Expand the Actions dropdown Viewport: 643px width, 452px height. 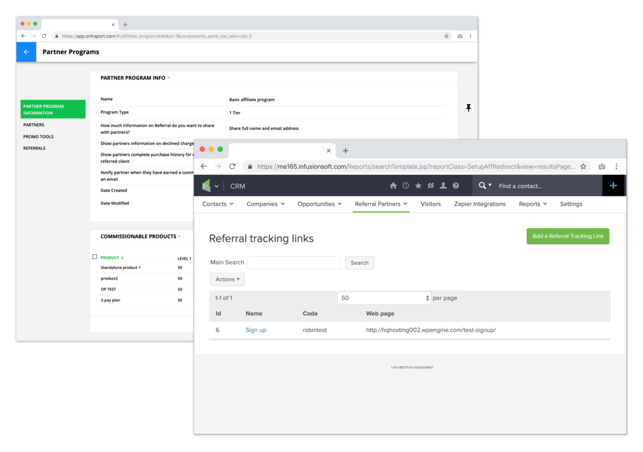227,279
